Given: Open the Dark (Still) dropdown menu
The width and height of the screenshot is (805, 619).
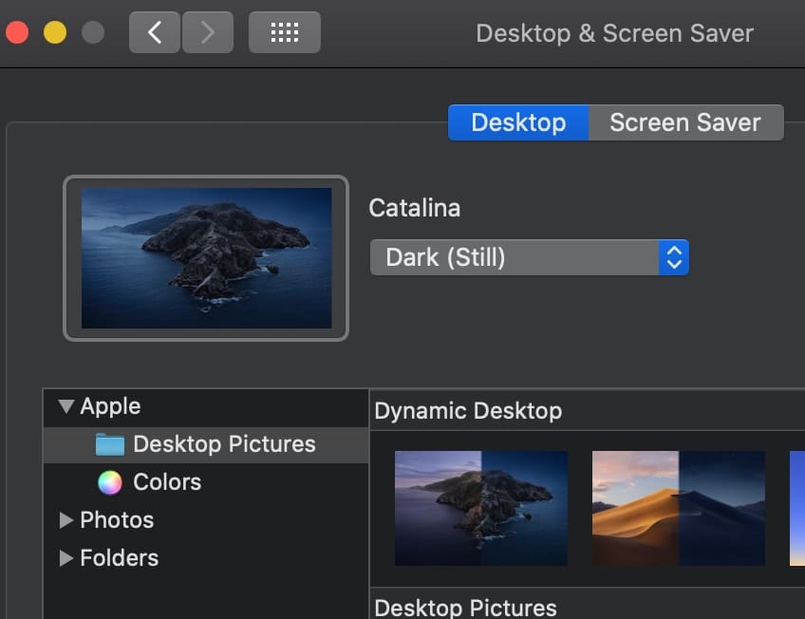Looking at the screenshot, I should click(x=529, y=257).
